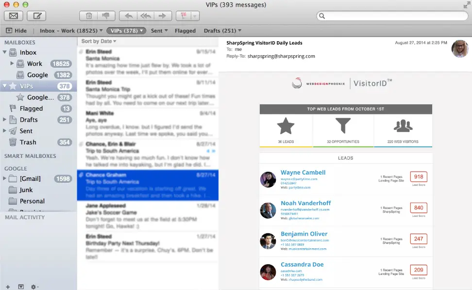Open the gear action menu at sidebar bottom
Screen dimensions: 472x290
pyautogui.click(x=34, y=287)
